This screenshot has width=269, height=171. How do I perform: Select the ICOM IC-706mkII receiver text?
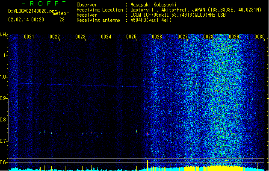pos(178,15)
